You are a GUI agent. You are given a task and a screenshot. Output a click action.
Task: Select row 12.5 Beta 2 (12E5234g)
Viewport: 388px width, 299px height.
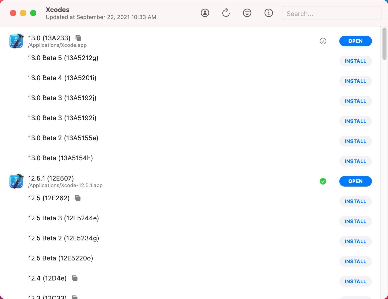coord(63,238)
